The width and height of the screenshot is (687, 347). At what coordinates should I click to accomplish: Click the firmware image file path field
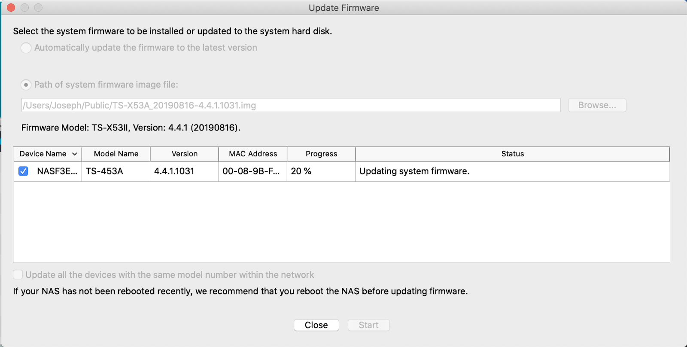[x=291, y=105]
